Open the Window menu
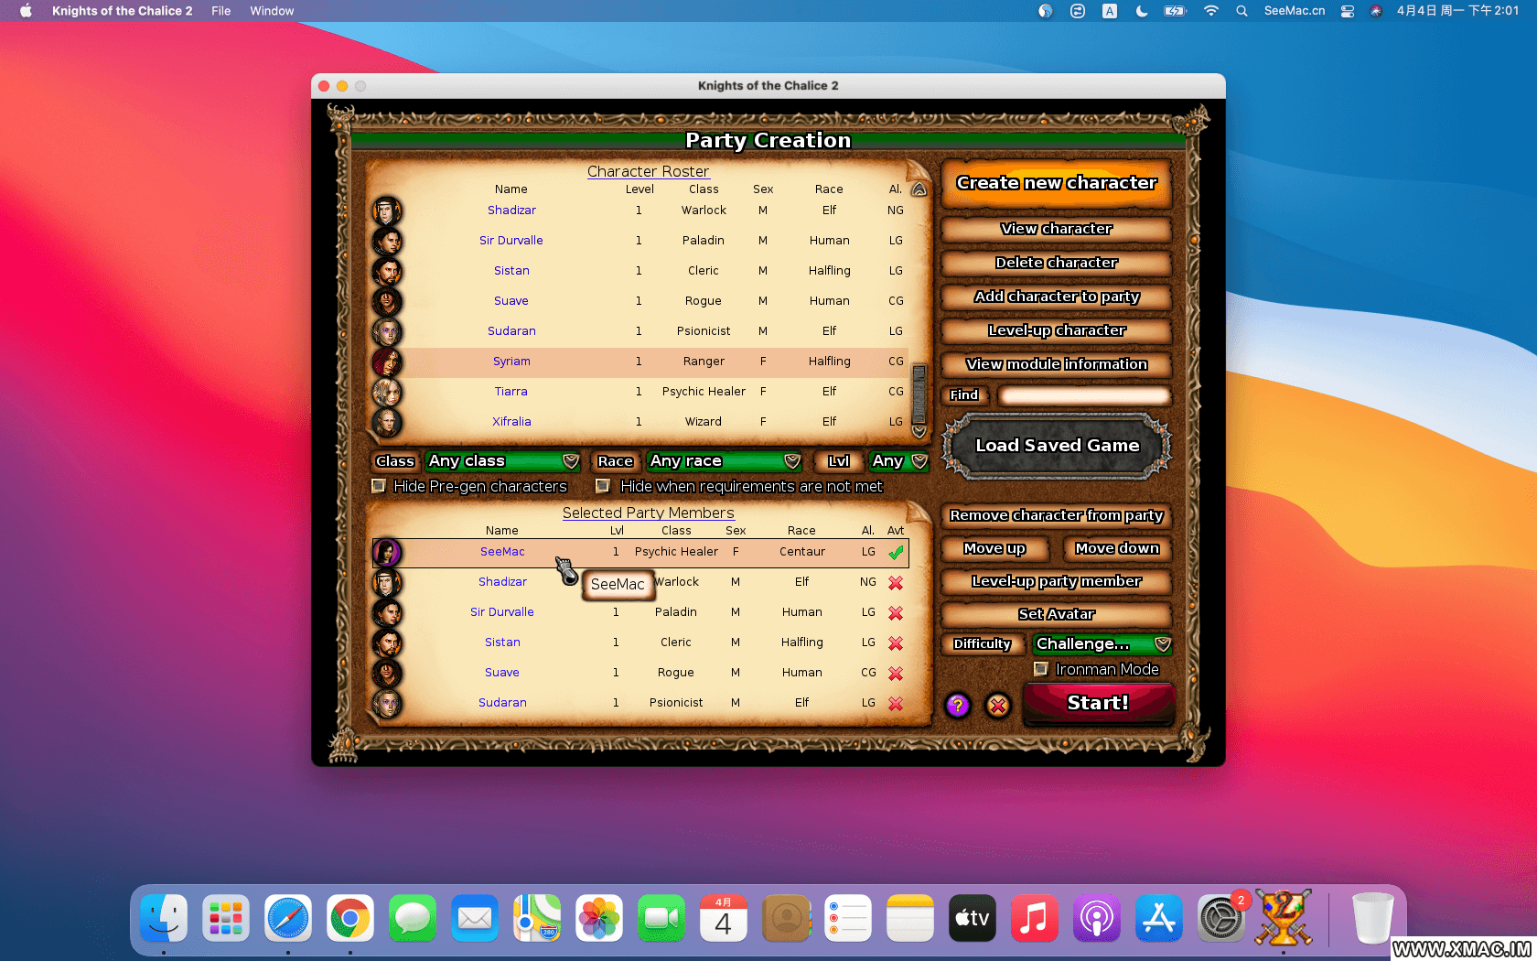 coord(272,11)
